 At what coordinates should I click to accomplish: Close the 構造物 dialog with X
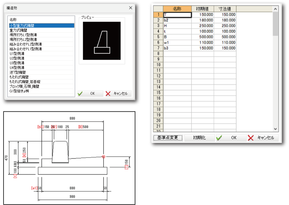pyautogui.click(x=131, y=8)
